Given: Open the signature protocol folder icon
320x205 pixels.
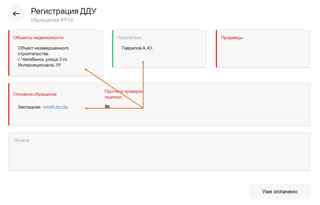Looking at the screenshot, I should pos(107,106).
